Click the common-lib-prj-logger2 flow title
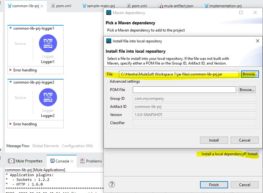The image size is (263, 193). point(34,82)
